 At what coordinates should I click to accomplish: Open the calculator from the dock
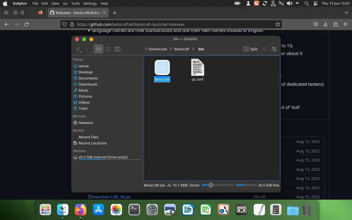(276, 210)
